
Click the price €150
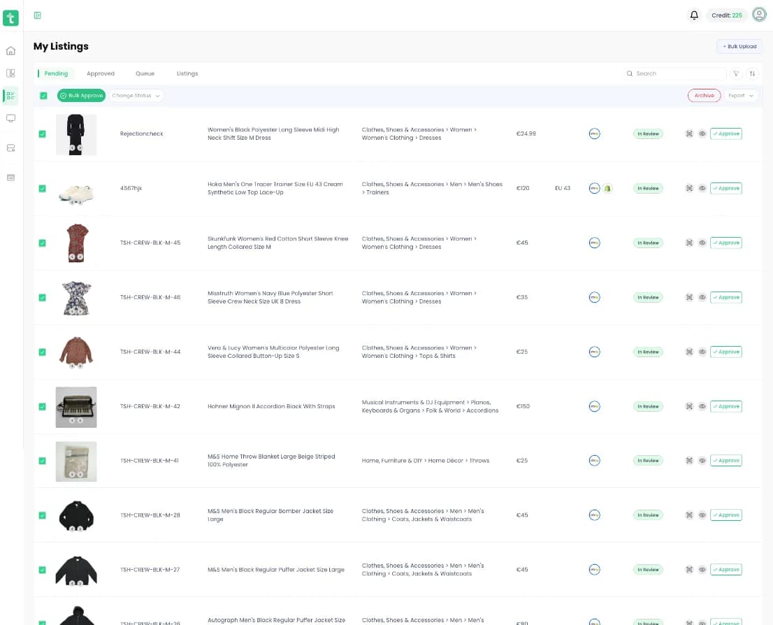pos(523,406)
